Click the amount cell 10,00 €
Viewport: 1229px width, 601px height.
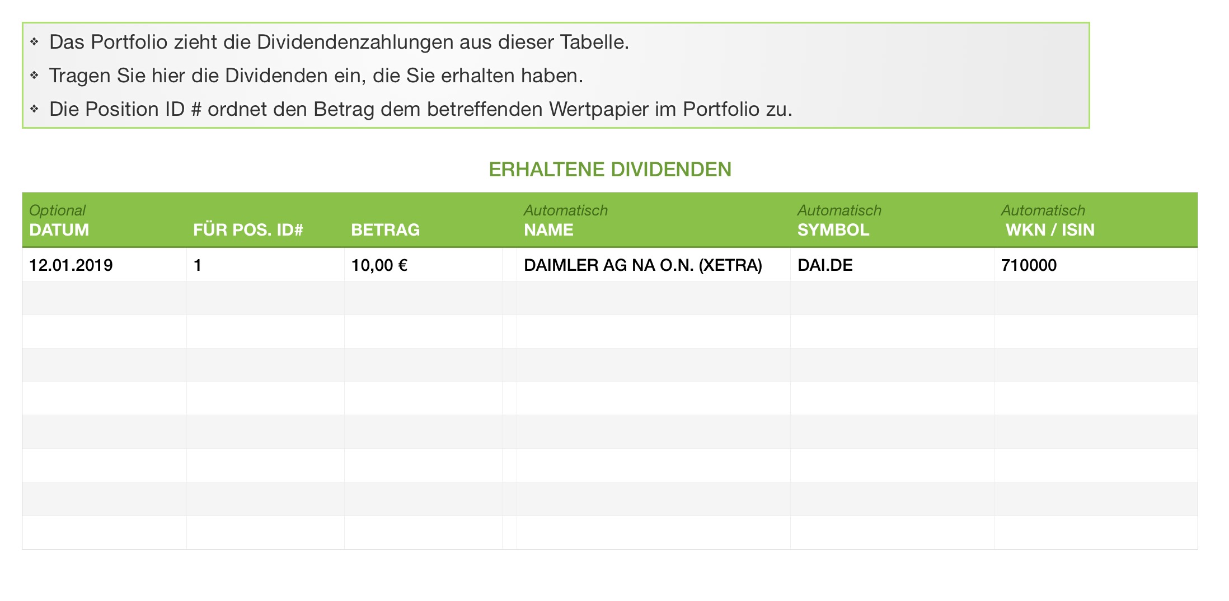(379, 265)
